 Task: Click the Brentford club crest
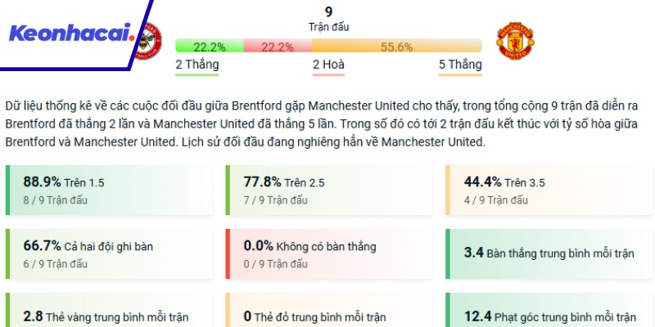(x=150, y=38)
